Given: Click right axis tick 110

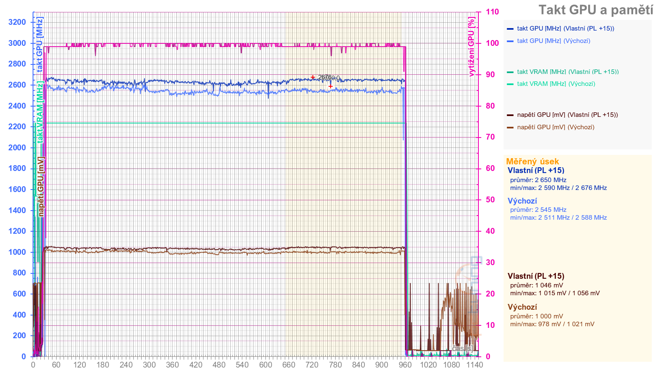Looking at the screenshot, I should 492,12.
